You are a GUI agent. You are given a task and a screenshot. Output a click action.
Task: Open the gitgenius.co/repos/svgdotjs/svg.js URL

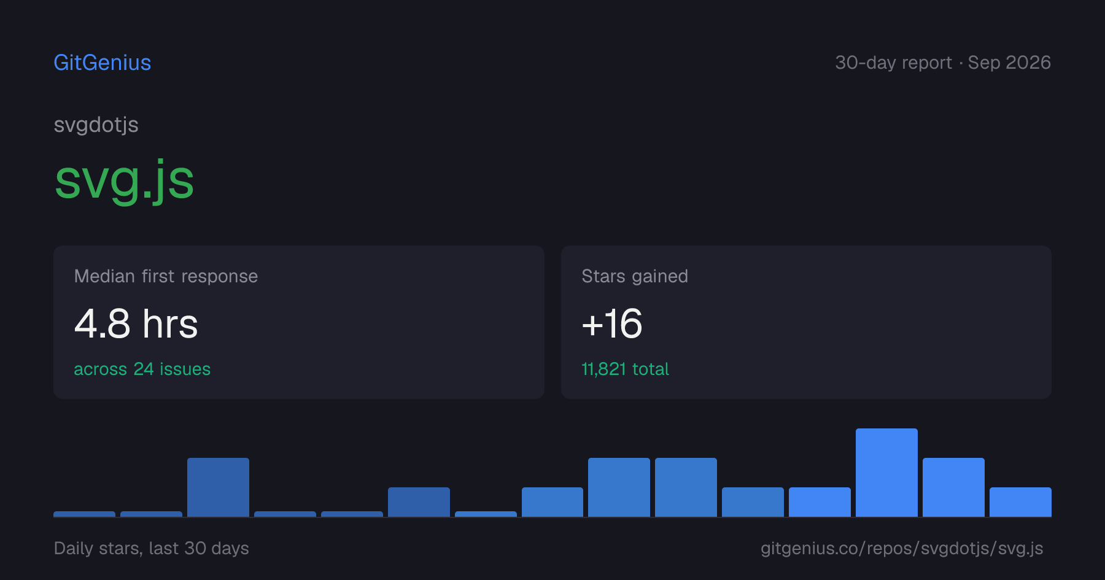[x=902, y=548]
